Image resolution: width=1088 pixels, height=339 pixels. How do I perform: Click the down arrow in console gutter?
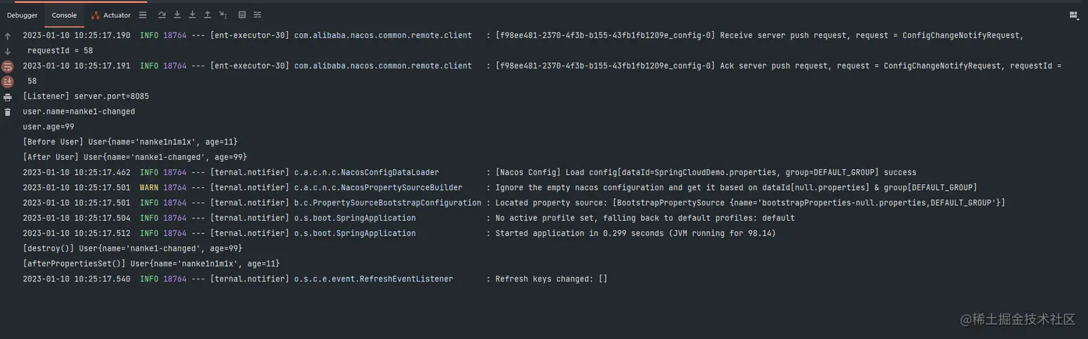(x=8, y=51)
